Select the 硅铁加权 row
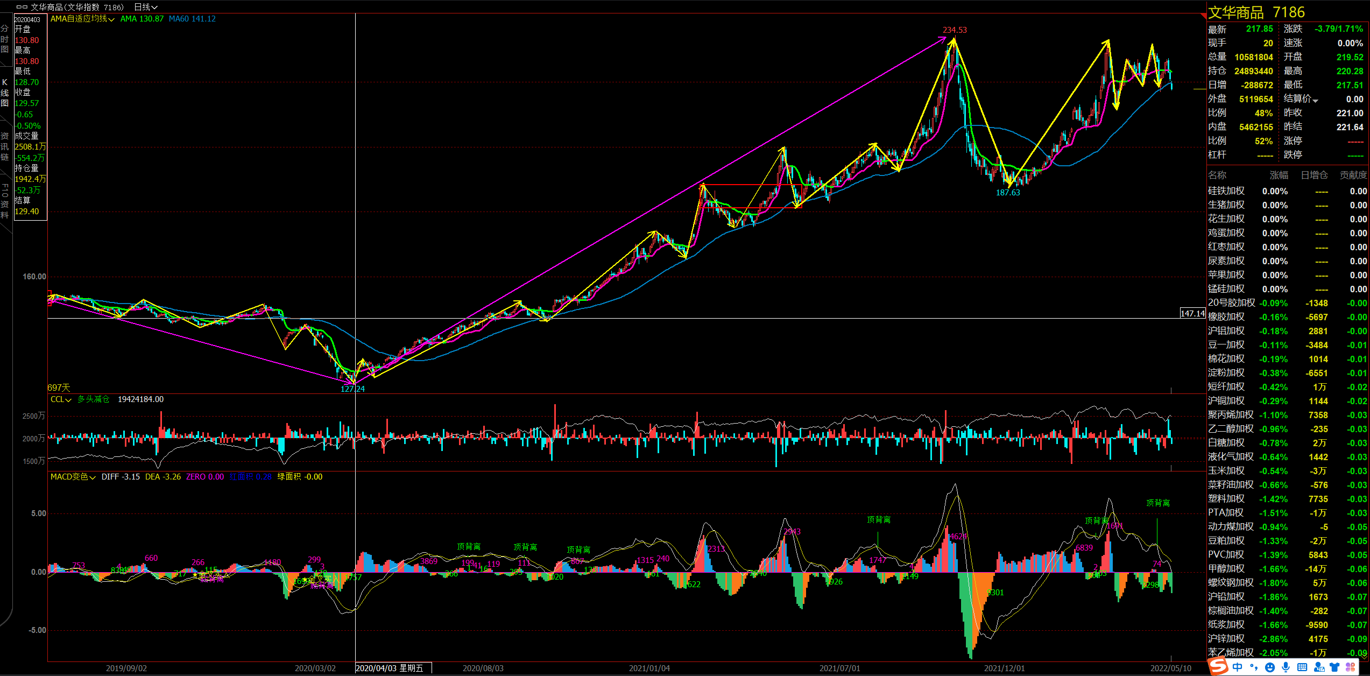This screenshot has height=676, width=1370. coord(1288,191)
